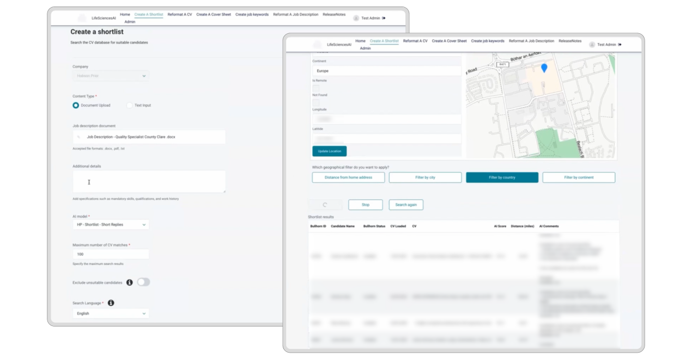The width and height of the screenshot is (692, 357).
Task: Click the loading spinner beside Stop
Action: coord(325,205)
